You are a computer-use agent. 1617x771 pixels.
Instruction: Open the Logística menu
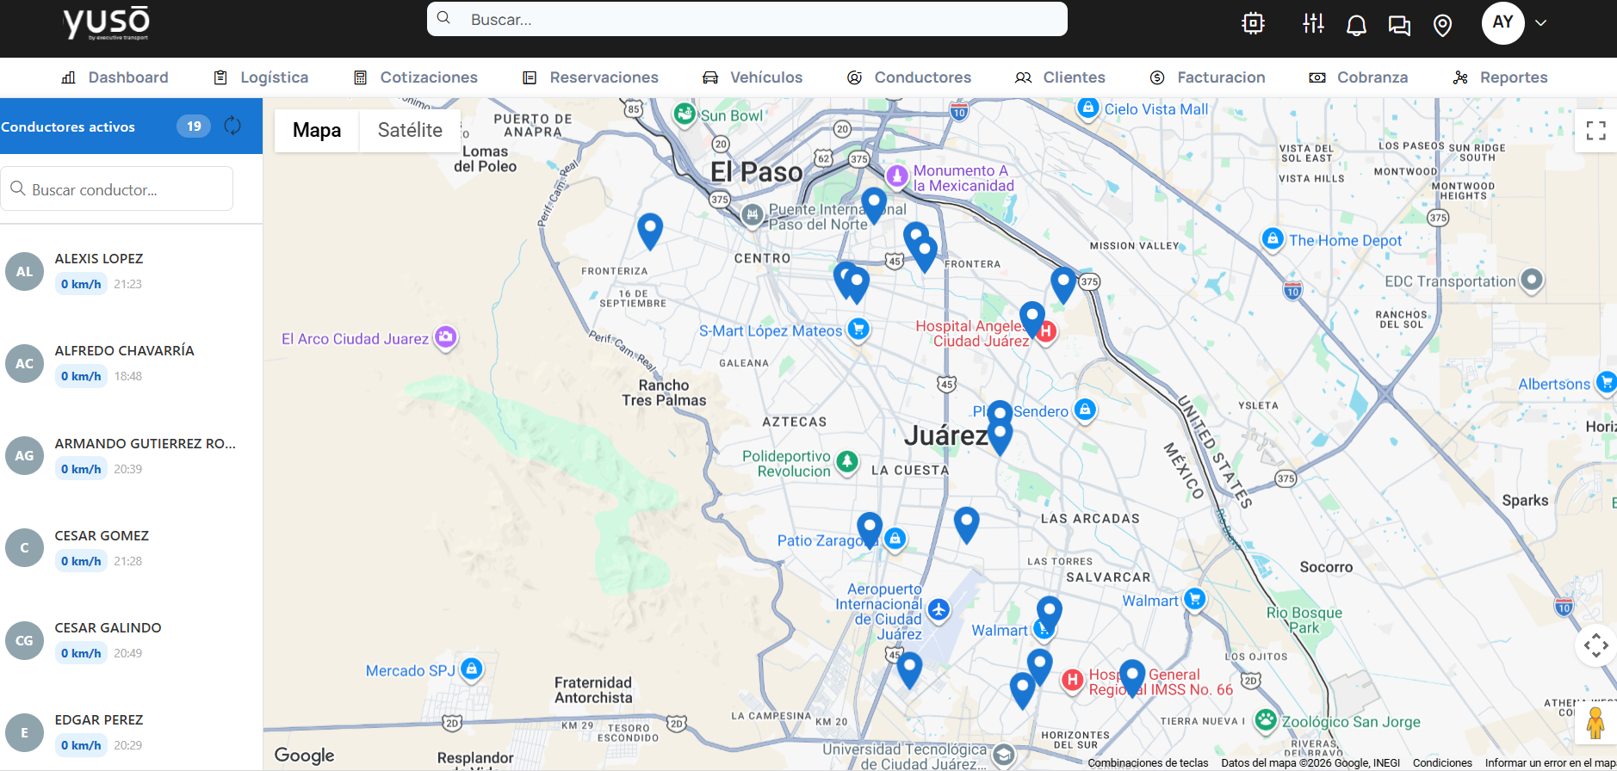(261, 77)
